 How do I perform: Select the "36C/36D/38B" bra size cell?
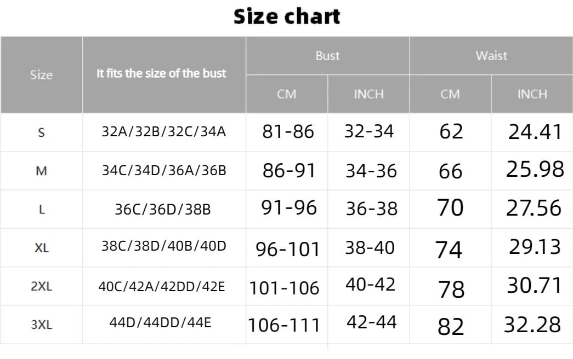pyautogui.click(x=163, y=209)
